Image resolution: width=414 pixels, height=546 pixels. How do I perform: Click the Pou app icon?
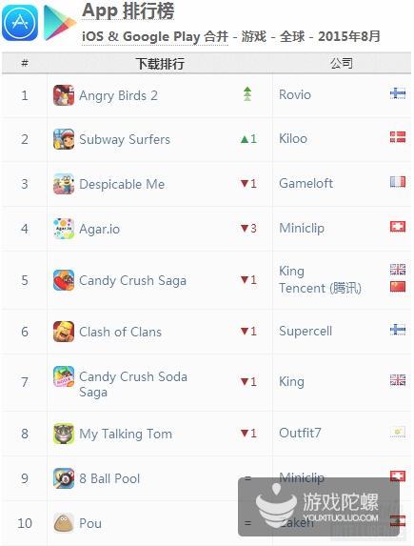[64, 523]
